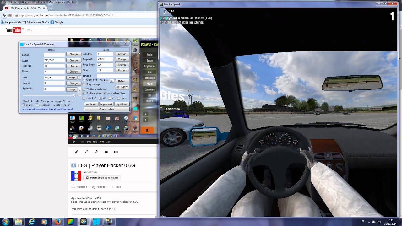Click Change button for Cylinders
The width and height of the screenshot is (402, 226).
pyautogui.click(x=122, y=54)
